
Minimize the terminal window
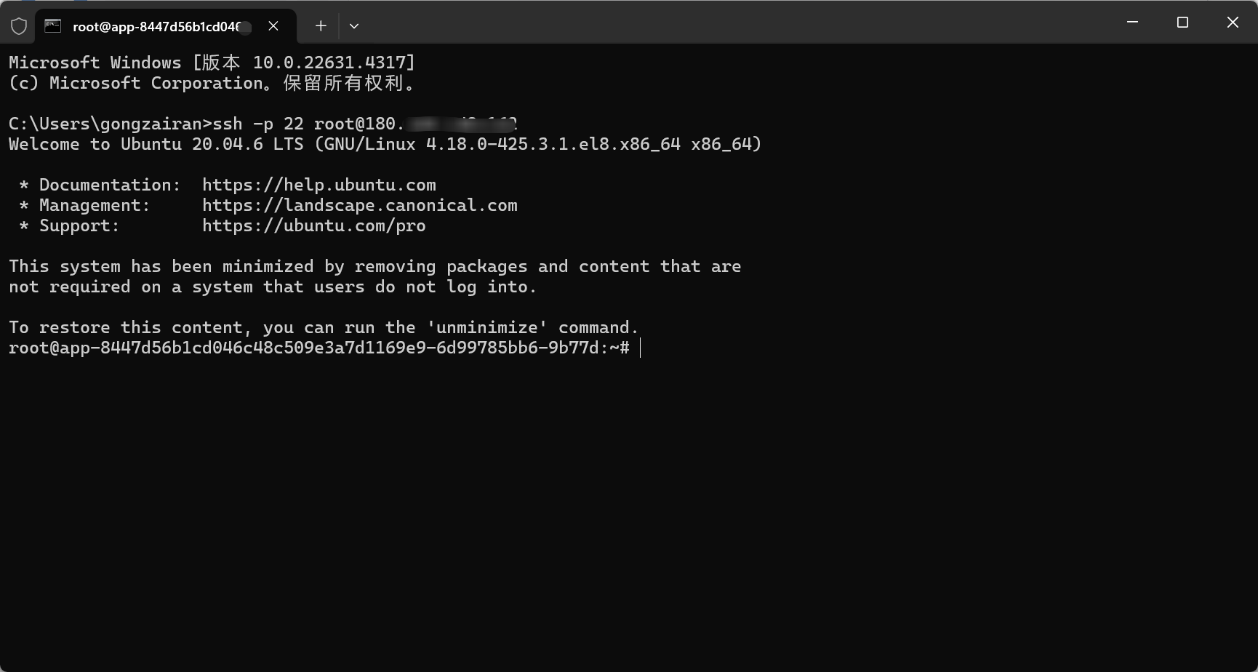point(1132,23)
